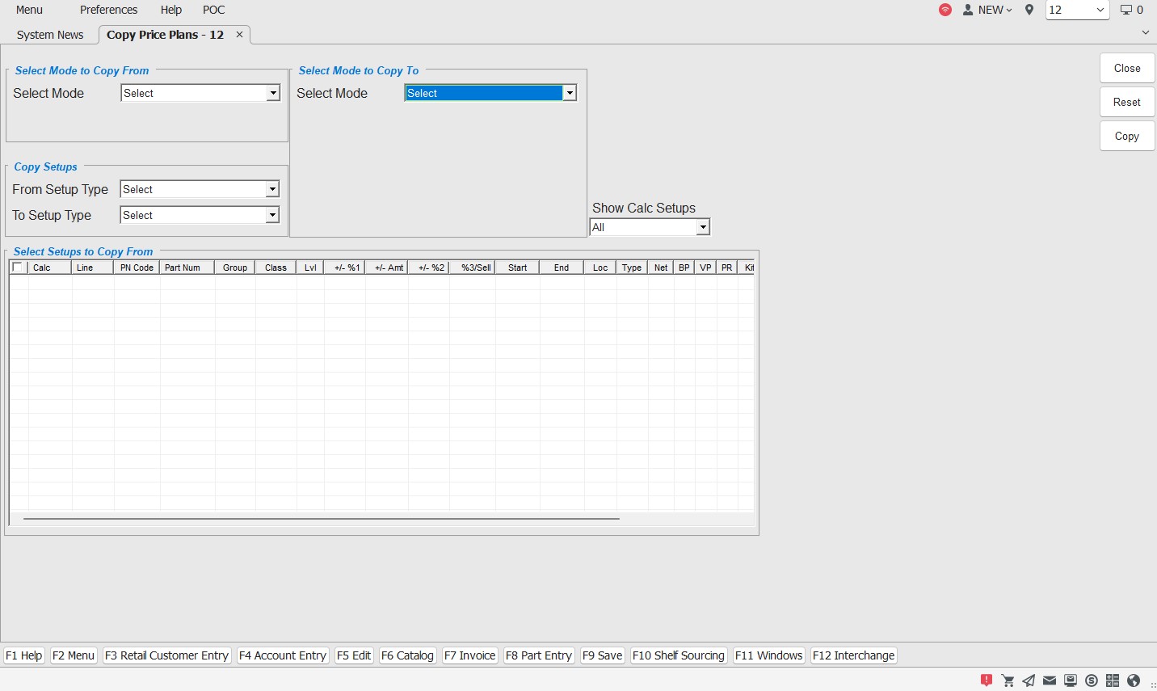Click the red alert notification icon
This screenshot has width=1157, height=691.
(x=986, y=680)
